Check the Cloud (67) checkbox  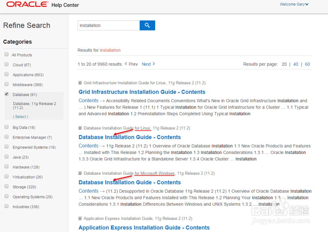click(7, 64)
